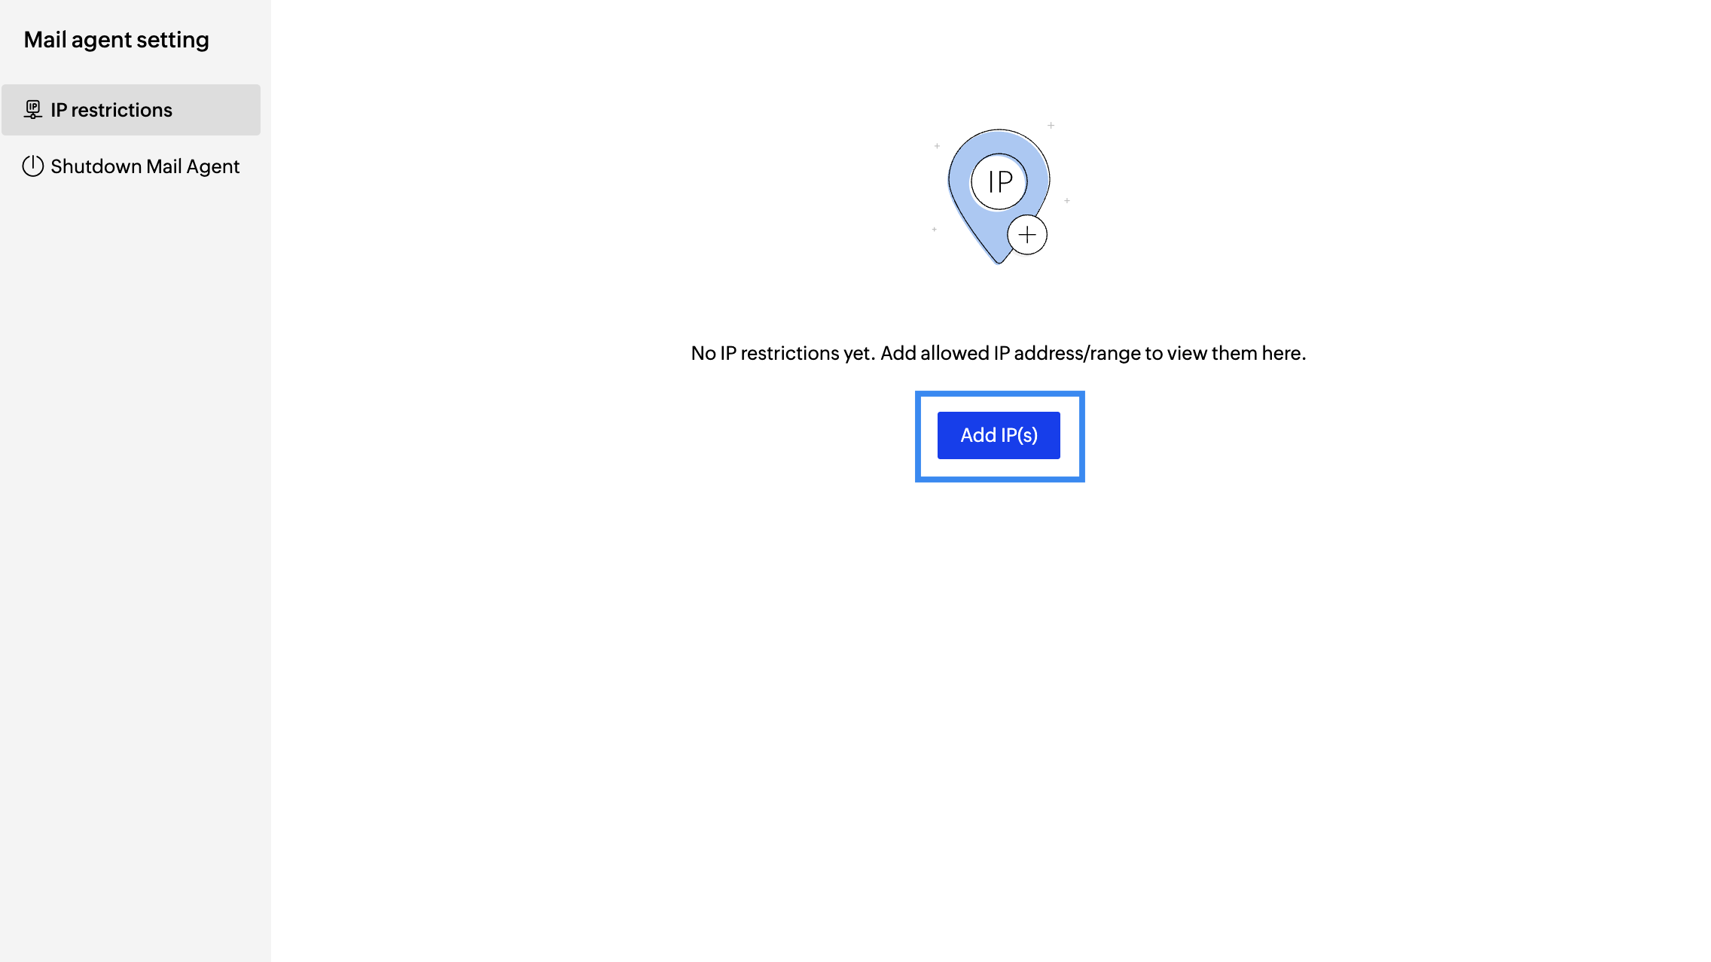
Task: Click the words 'Add allowed IP address/range'
Action: click(x=1011, y=353)
